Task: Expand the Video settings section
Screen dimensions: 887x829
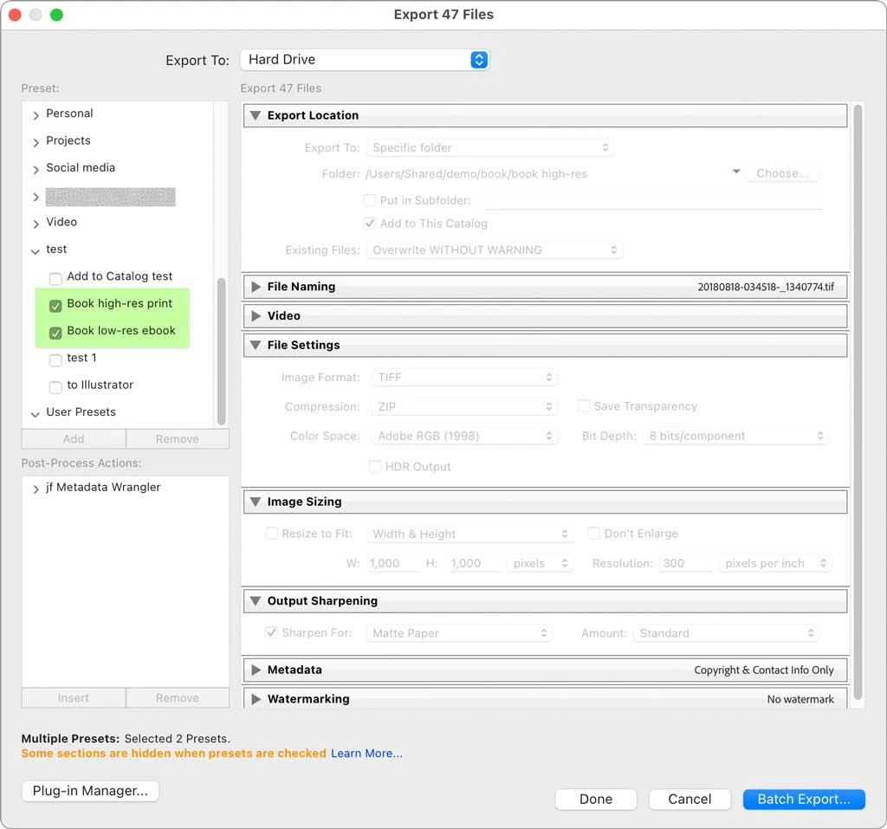Action: click(x=256, y=316)
